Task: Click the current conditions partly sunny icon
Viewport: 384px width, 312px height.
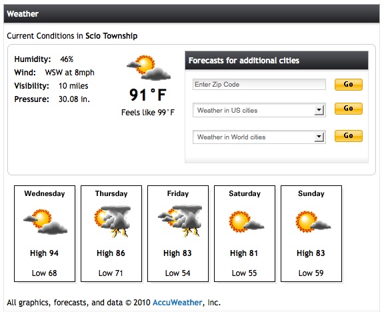Action: (149, 67)
